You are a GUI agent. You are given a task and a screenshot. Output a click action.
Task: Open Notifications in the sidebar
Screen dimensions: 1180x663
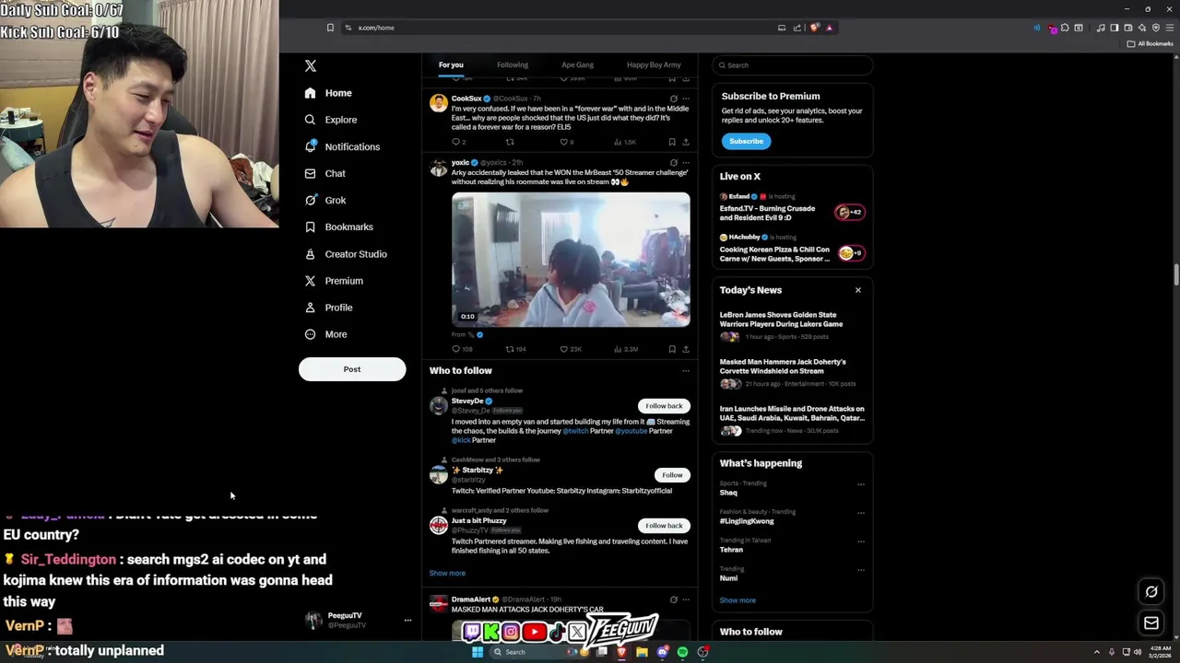pos(342,146)
